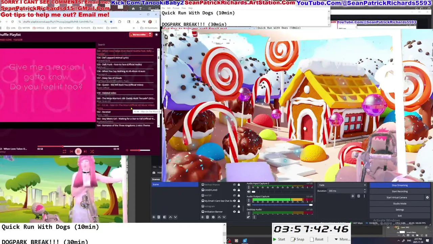Bookmark page with star icon in Chrome
This screenshot has height=244, width=433.
(x=111, y=22)
